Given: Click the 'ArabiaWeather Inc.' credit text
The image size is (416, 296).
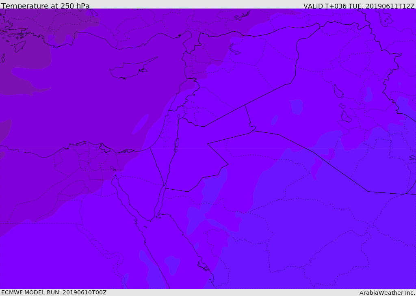Looking at the screenshot, I should pos(387,293).
